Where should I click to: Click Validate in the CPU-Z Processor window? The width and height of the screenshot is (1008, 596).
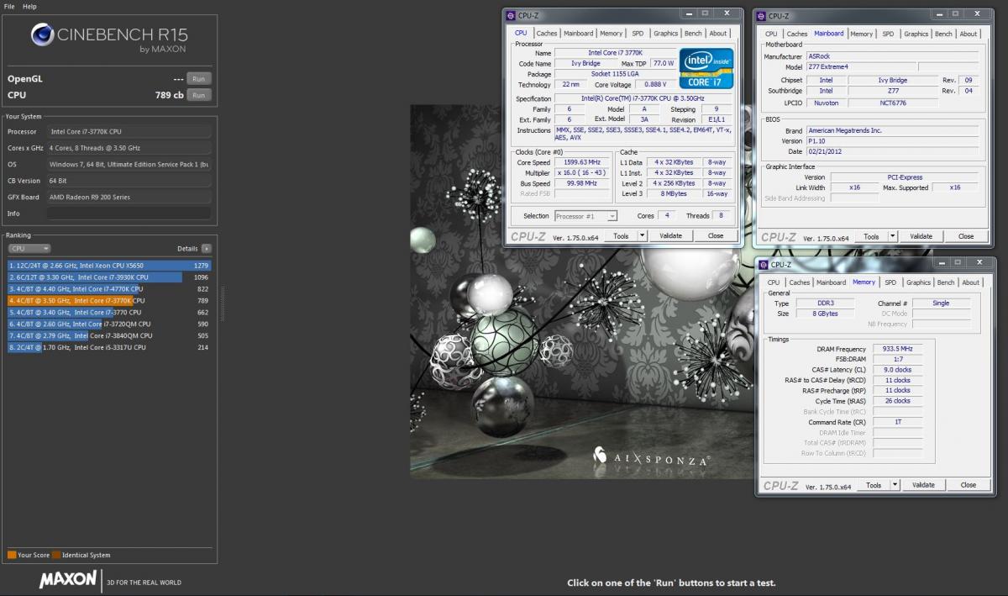click(x=671, y=236)
